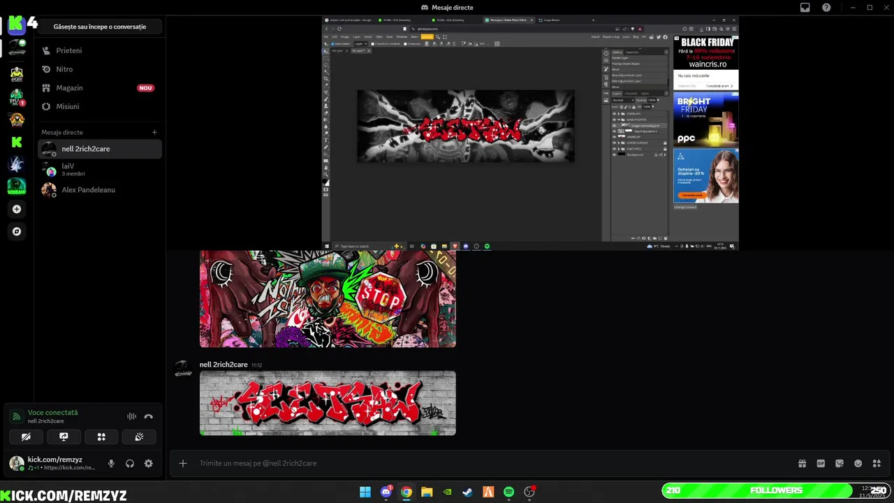This screenshot has height=503, width=894.
Task: Click the message attachment plus button
Action: [183, 463]
